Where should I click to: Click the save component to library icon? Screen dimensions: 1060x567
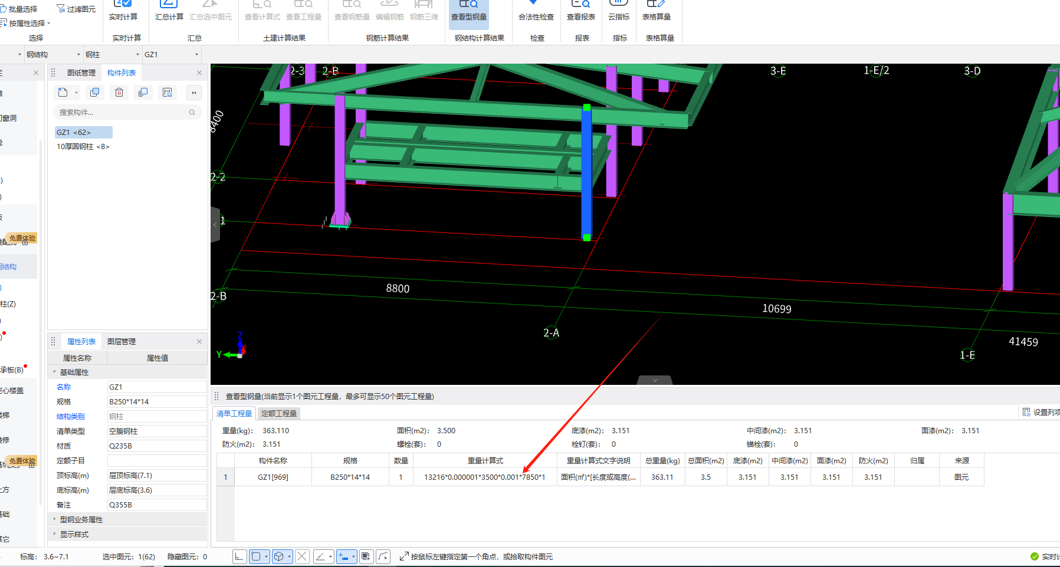[168, 93]
